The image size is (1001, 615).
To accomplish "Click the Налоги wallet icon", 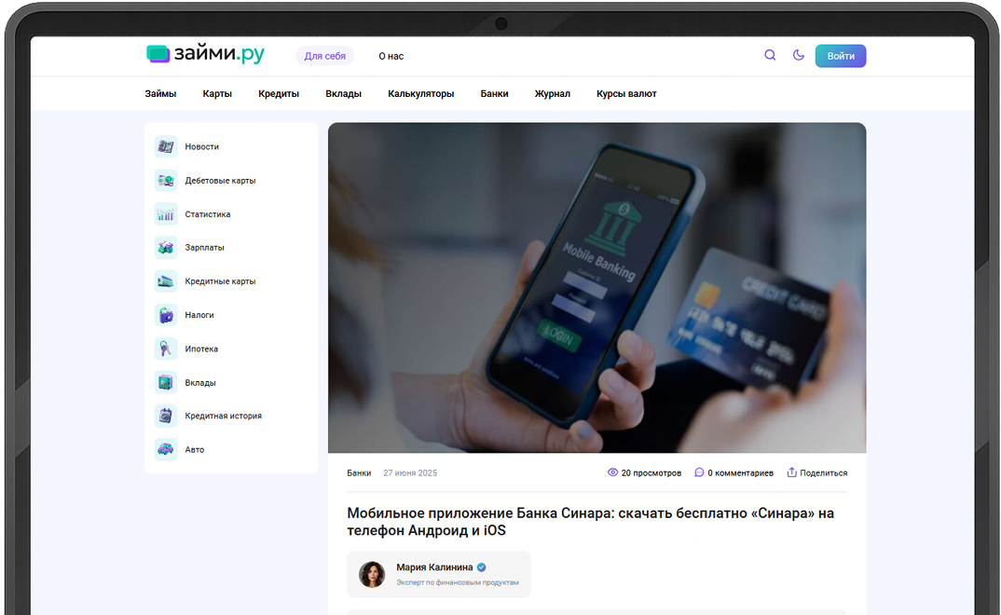I will coord(166,315).
